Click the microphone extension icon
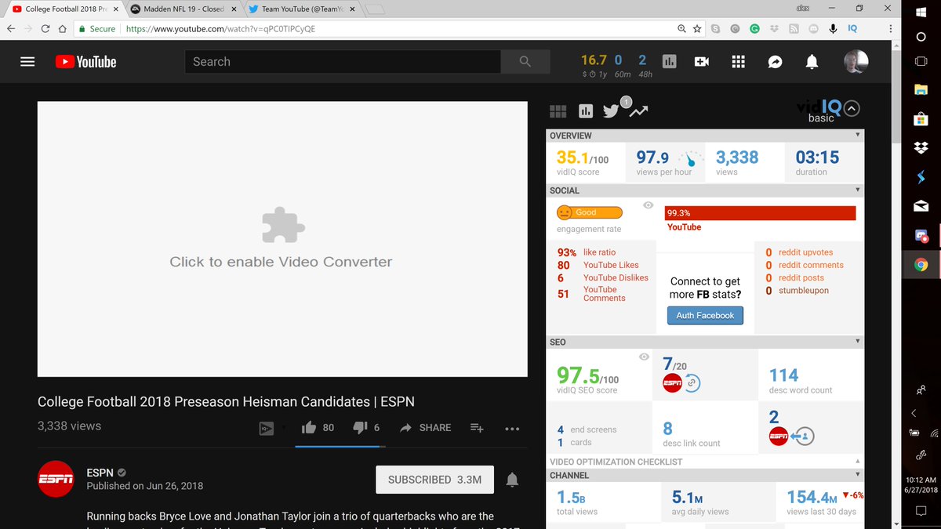 click(x=833, y=28)
